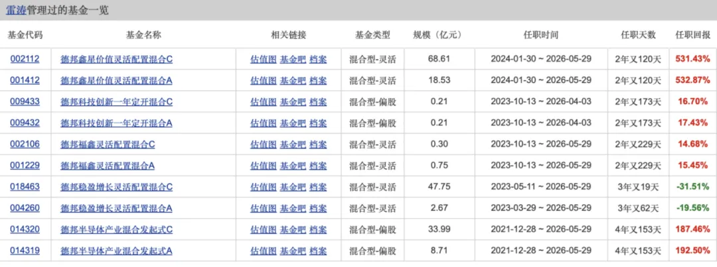Open 德邦半导体产业混合发起式C fund page

click(117, 229)
